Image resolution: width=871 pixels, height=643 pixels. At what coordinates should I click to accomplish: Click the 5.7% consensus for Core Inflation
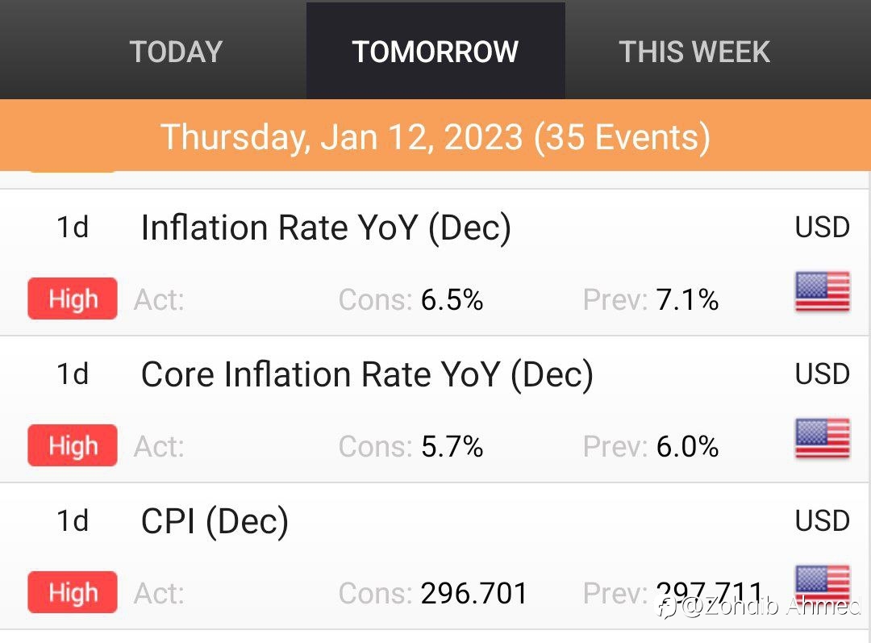coord(452,447)
